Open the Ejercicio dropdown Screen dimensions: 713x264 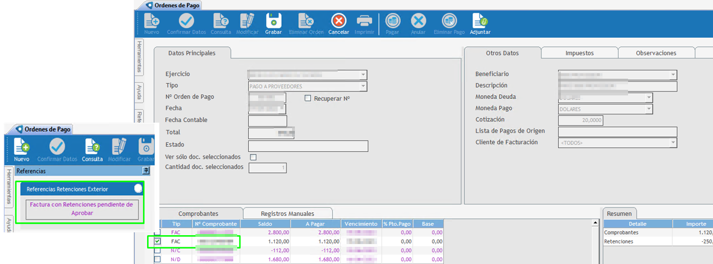tap(363, 75)
